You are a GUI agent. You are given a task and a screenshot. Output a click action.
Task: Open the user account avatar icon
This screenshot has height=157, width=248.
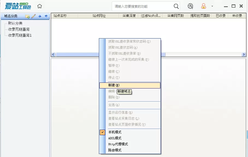[203, 6]
